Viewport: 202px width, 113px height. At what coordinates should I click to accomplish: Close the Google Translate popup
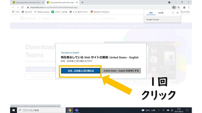point(178,13)
